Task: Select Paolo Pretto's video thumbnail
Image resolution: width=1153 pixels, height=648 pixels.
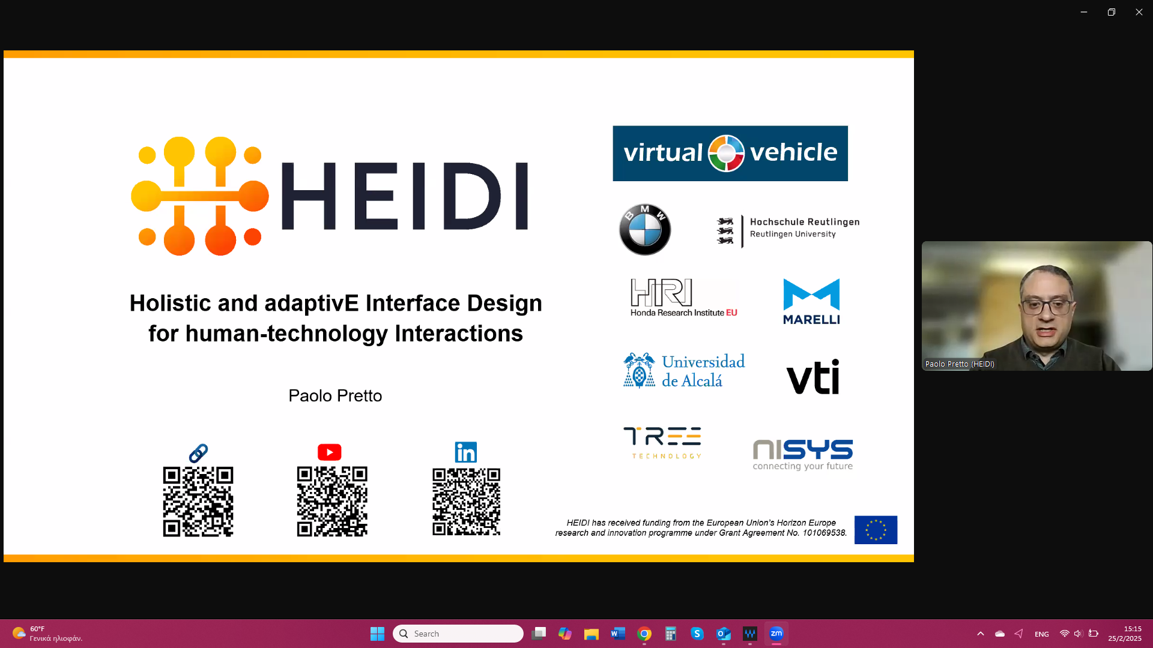Action: (1036, 306)
